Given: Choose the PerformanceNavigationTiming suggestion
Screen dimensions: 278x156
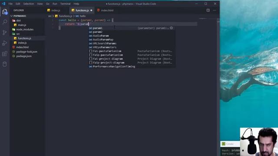Looking at the screenshot, I should pyautogui.click(x=132, y=66).
